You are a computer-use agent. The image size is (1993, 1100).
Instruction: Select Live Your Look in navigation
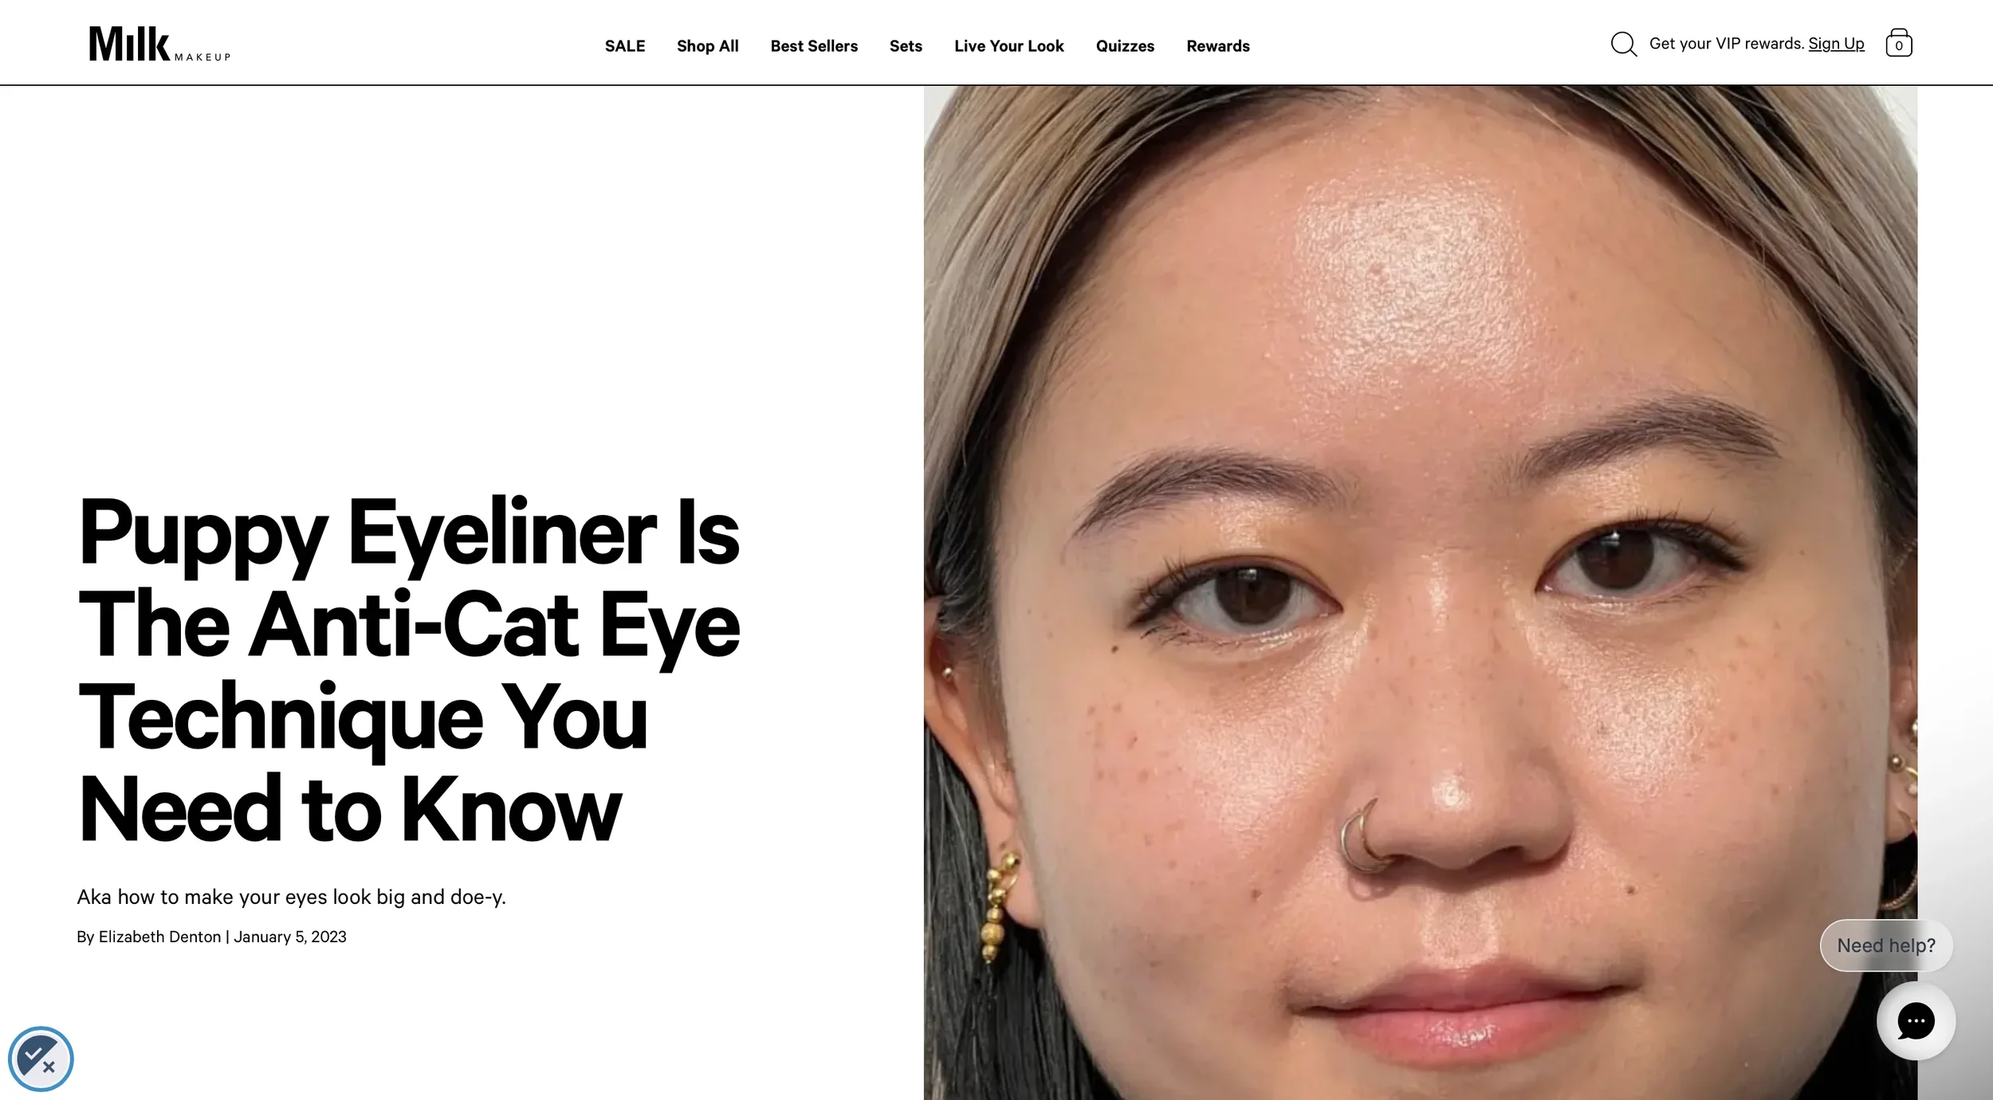pyautogui.click(x=1008, y=46)
